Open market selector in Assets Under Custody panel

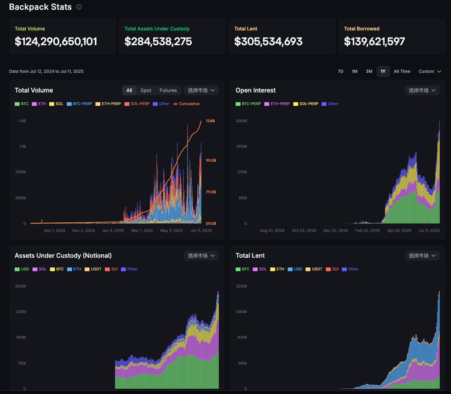tap(201, 256)
